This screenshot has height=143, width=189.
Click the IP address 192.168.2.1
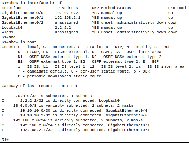[x=67, y=18]
